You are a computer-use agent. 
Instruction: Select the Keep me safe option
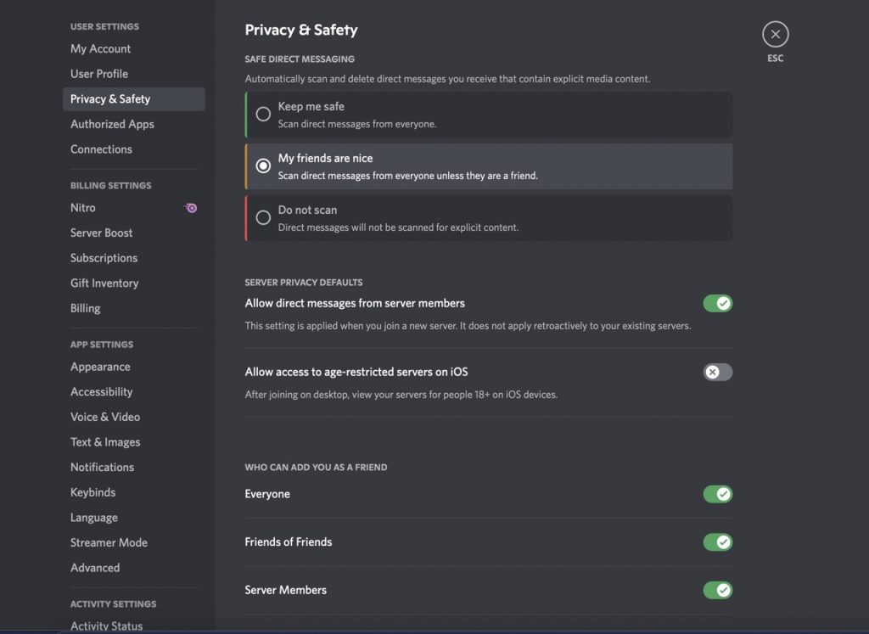(x=488, y=115)
